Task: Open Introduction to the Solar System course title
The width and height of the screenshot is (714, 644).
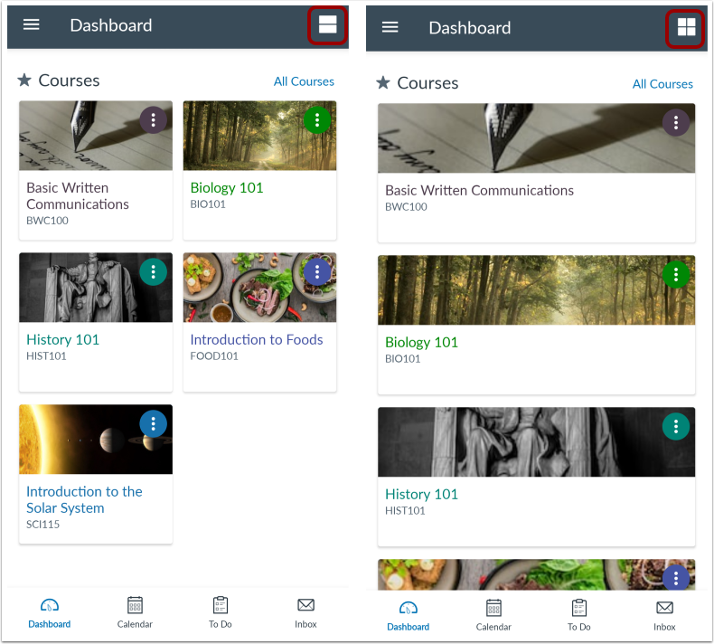Action: coord(84,499)
